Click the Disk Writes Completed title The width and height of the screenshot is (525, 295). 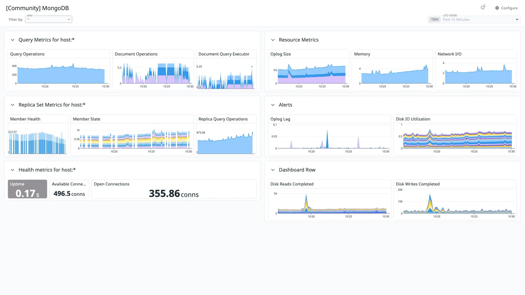[418, 184]
